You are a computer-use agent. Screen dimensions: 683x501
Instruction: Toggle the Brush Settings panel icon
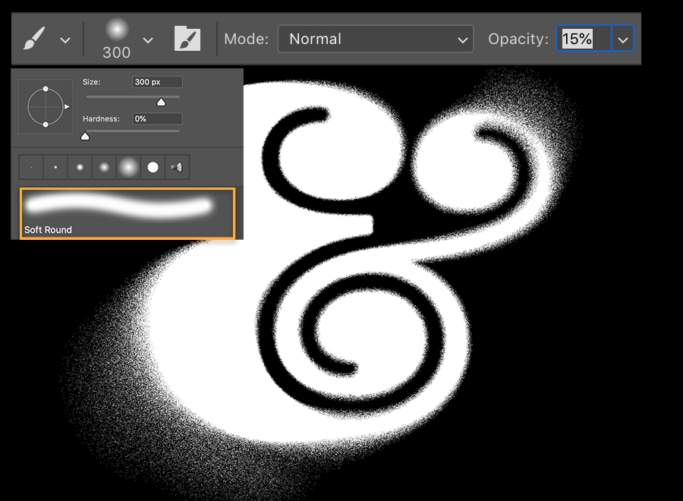(x=187, y=39)
